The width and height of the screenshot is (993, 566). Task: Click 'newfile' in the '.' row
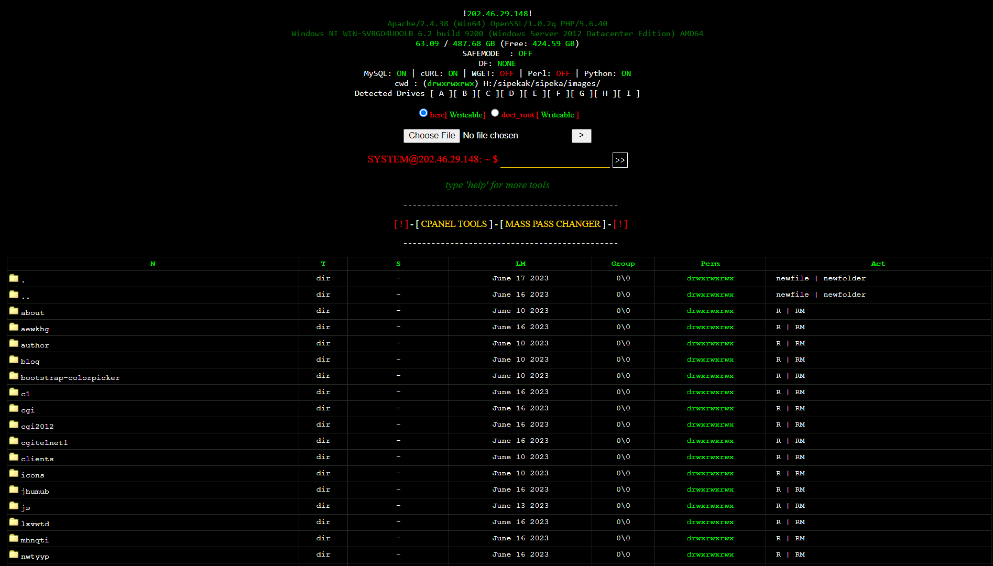click(x=792, y=278)
